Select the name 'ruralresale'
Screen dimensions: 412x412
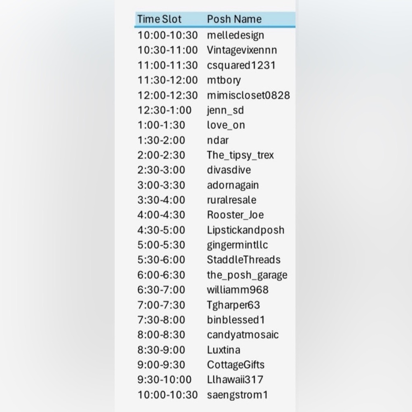(x=232, y=200)
